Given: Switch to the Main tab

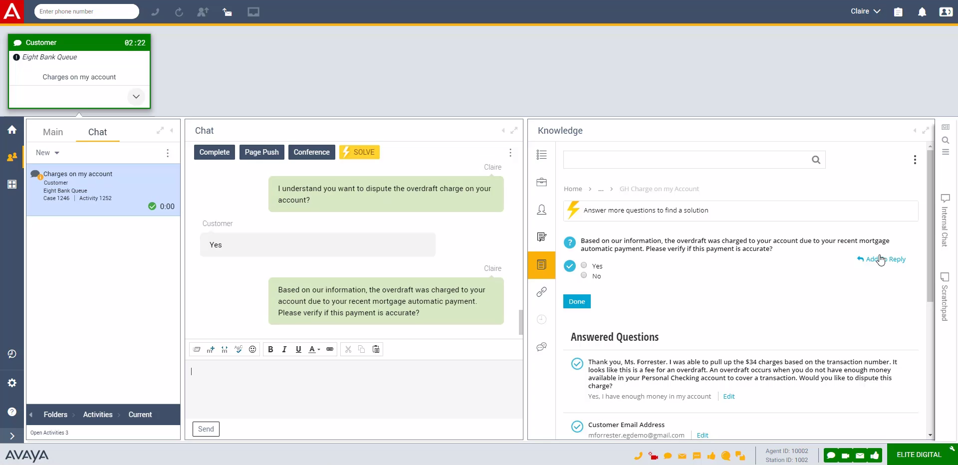Looking at the screenshot, I should coord(53,132).
